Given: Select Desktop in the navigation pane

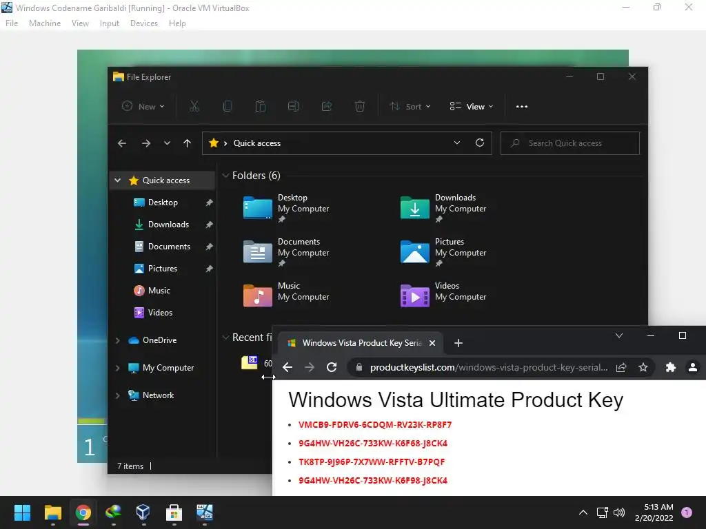Looking at the screenshot, I should click(x=163, y=203).
